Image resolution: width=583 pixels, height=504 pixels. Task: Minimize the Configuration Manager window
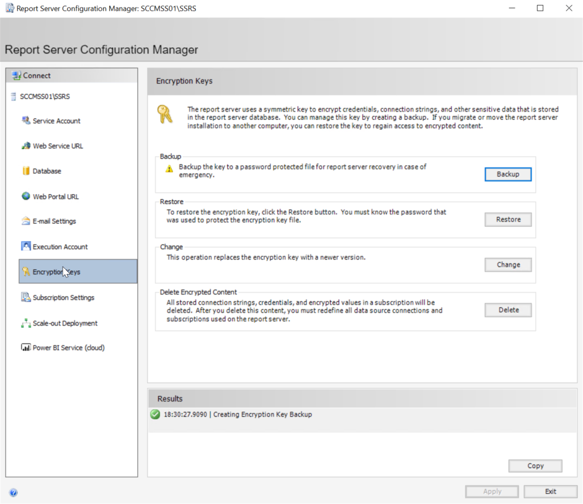point(512,8)
